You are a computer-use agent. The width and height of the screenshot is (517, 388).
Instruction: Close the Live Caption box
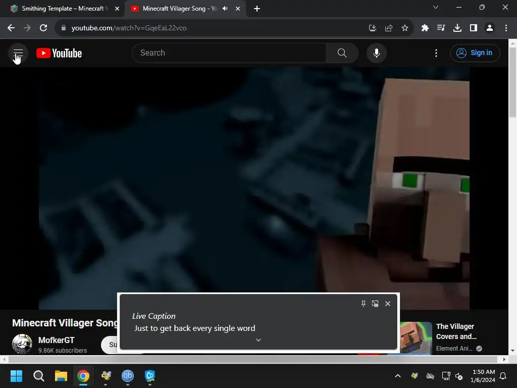[387, 304]
